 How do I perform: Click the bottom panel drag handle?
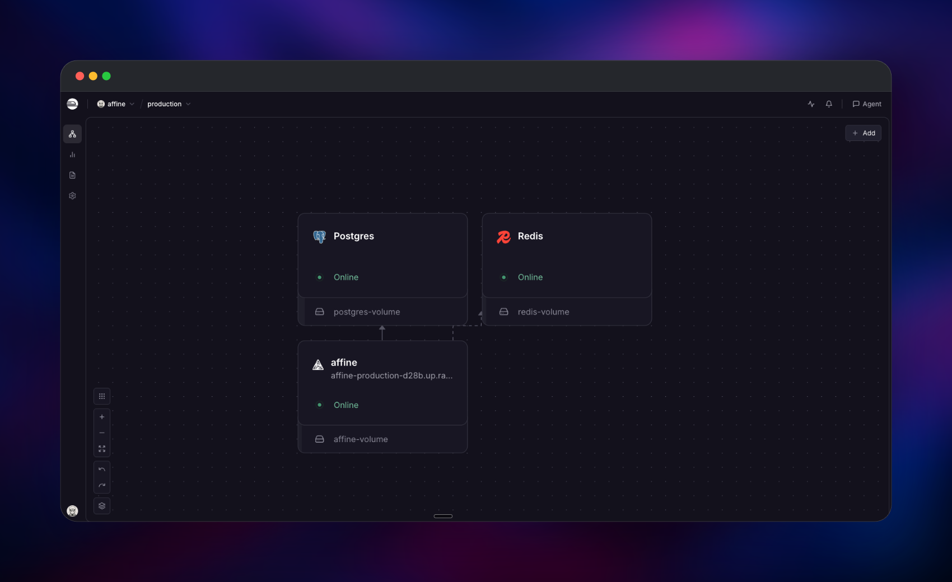(443, 516)
